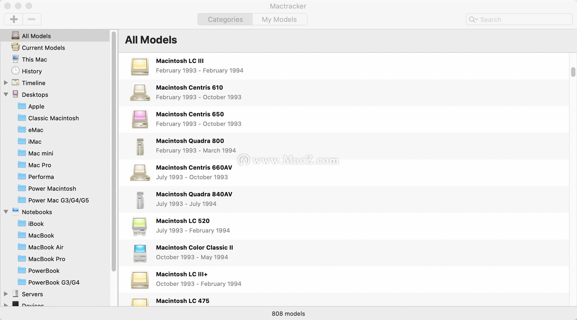Click the model list scrollbar thumb
The image size is (577, 320).
573,72
